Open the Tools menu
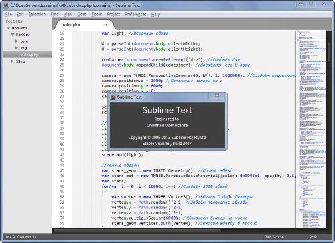 click(x=96, y=14)
